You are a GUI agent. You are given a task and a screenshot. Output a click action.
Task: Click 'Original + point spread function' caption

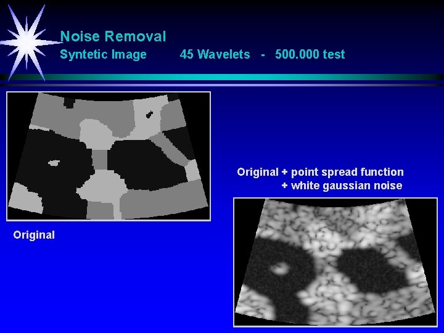click(320, 172)
